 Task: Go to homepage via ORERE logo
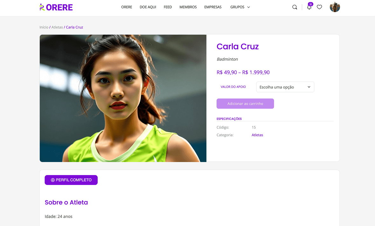tap(56, 7)
